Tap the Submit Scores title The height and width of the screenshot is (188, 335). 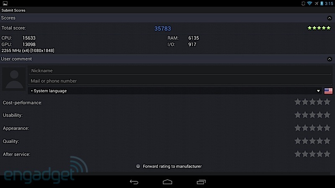[13, 10]
